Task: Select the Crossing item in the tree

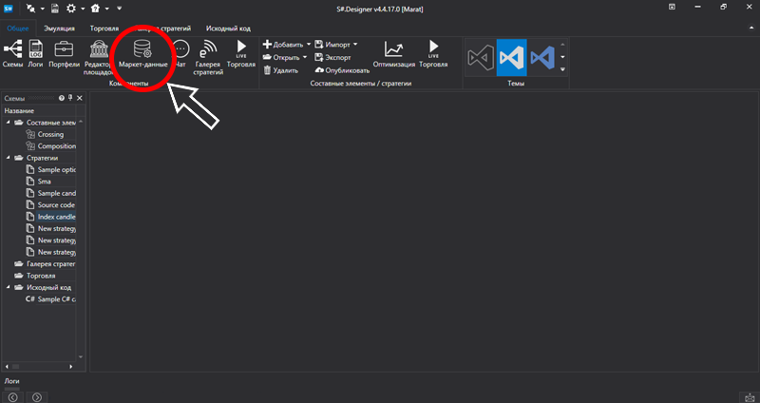Action: click(50, 134)
